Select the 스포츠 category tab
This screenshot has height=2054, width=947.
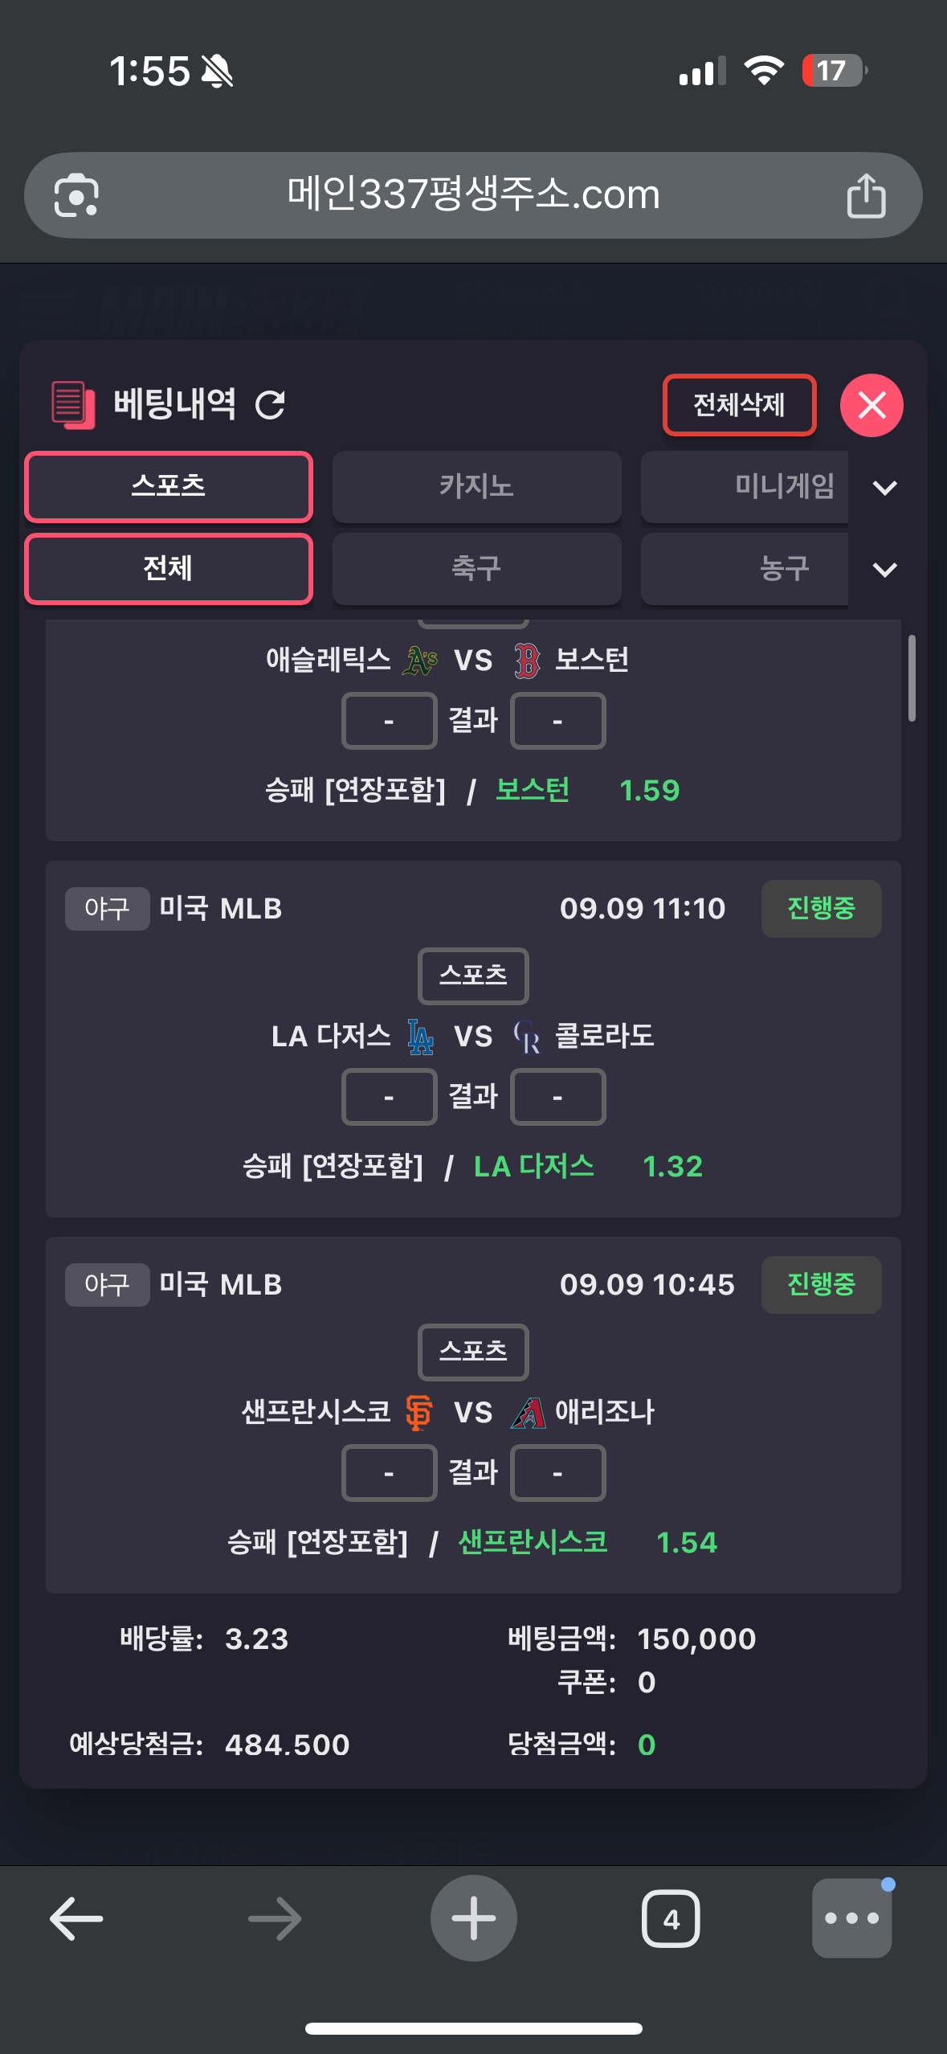(169, 487)
